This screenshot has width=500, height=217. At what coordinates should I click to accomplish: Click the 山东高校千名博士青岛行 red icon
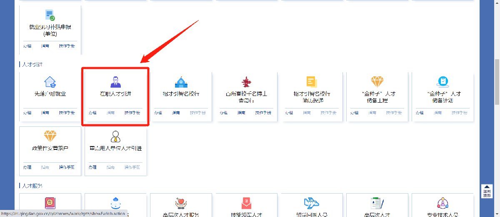pyautogui.click(x=246, y=82)
